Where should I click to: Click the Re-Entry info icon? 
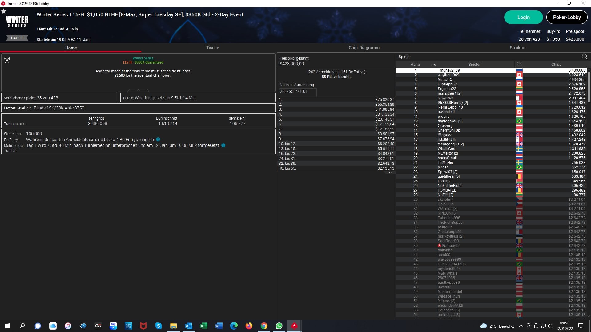(x=158, y=140)
